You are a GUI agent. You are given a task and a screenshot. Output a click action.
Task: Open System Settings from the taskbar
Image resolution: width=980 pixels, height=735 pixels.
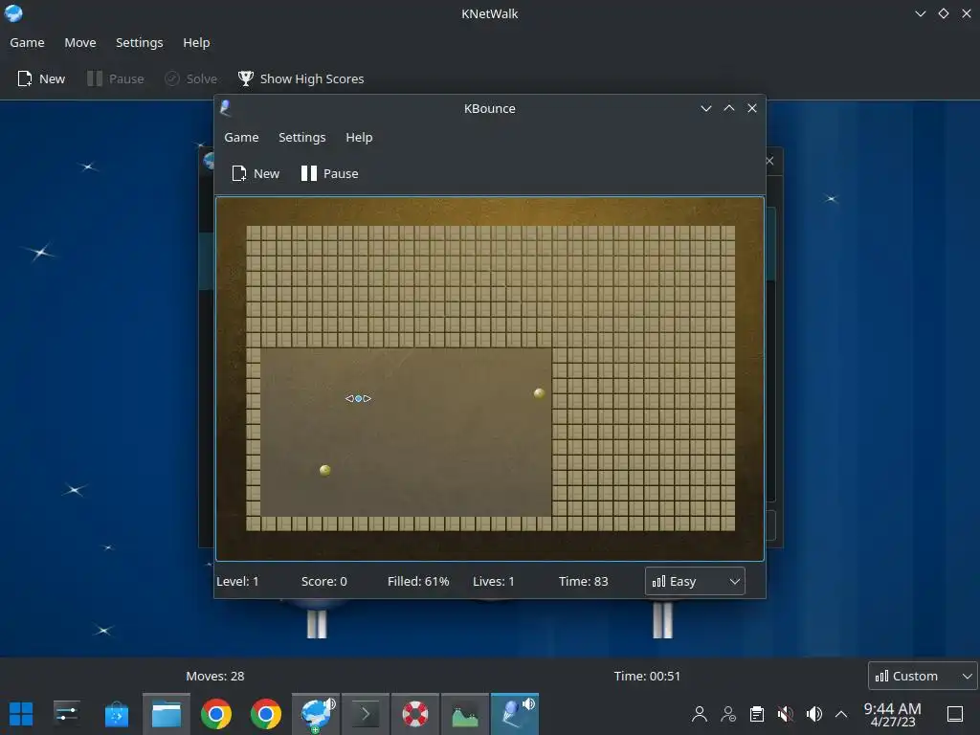[x=66, y=714]
